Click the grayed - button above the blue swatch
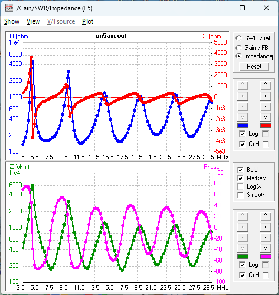The width and height of the screenshot is (279, 295). coord(242,106)
